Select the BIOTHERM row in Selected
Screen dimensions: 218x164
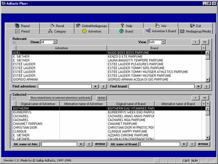109,108
